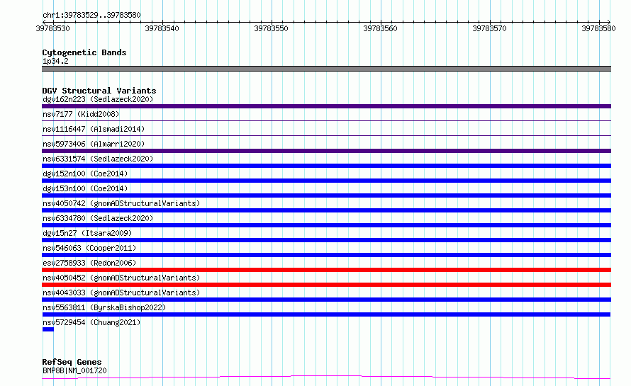
Task: Click the blue bar of nsv546063
Action: click(x=326, y=255)
